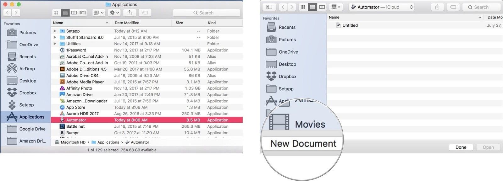This screenshot has height=181, width=503.
Task: Open AirDrop from the Finder sidebar
Action: (x=27, y=69)
